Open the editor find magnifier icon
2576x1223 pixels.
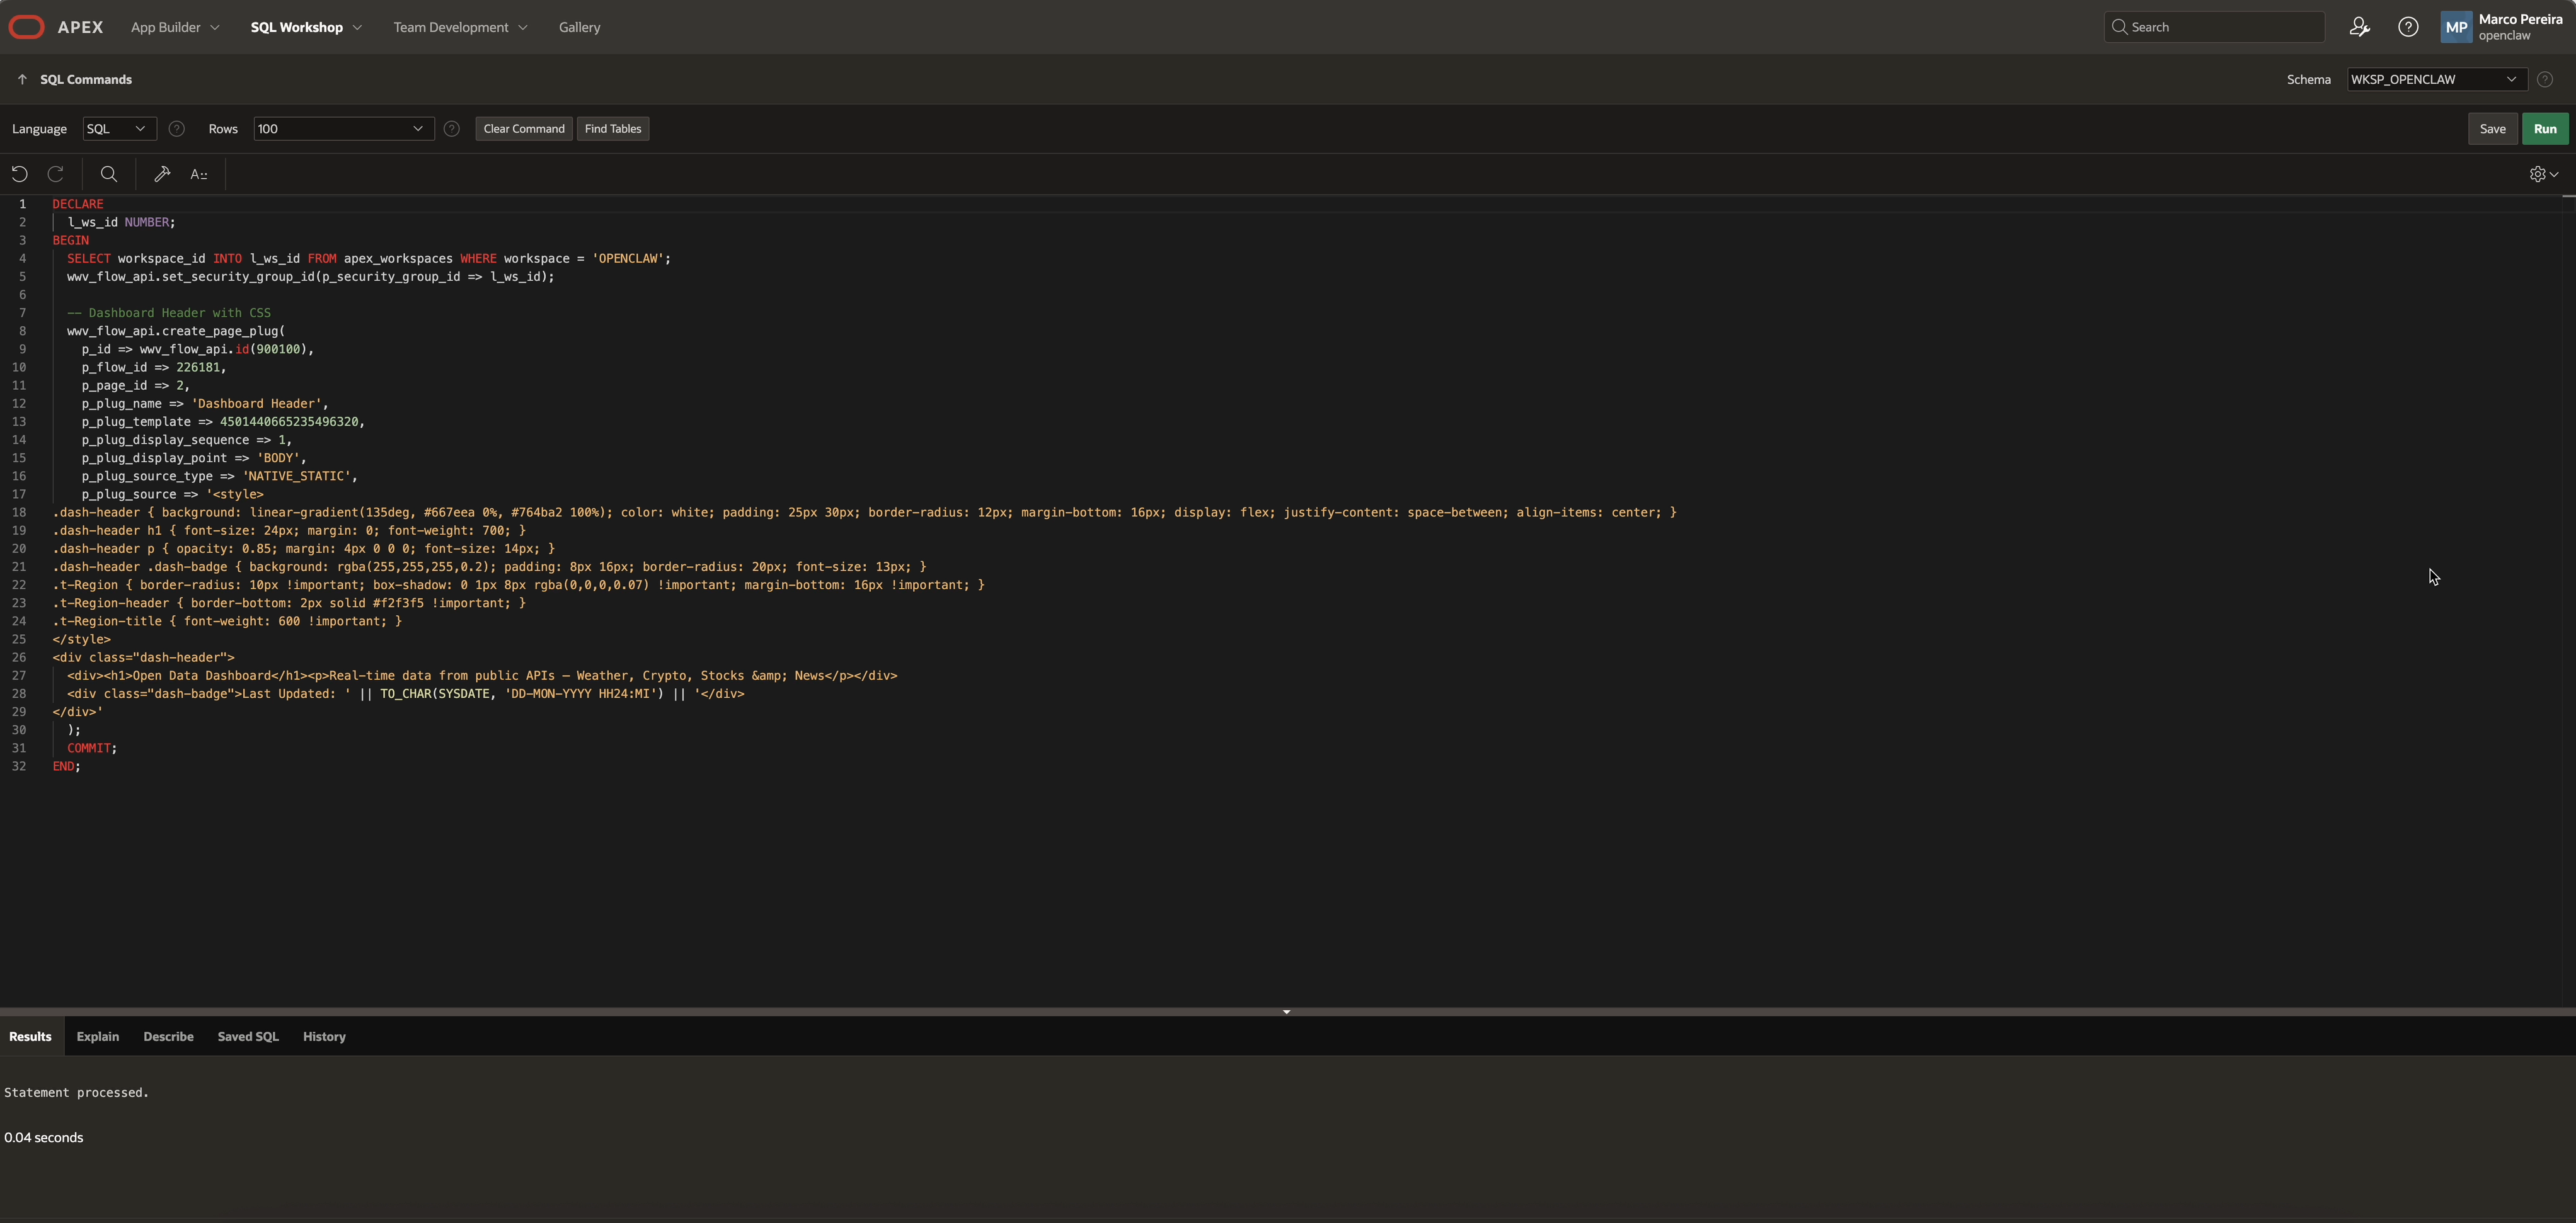[109, 174]
